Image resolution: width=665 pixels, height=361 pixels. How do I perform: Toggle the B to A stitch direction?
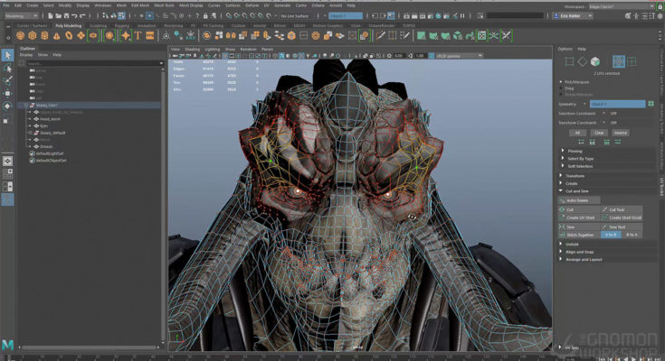pyautogui.click(x=632, y=235)
